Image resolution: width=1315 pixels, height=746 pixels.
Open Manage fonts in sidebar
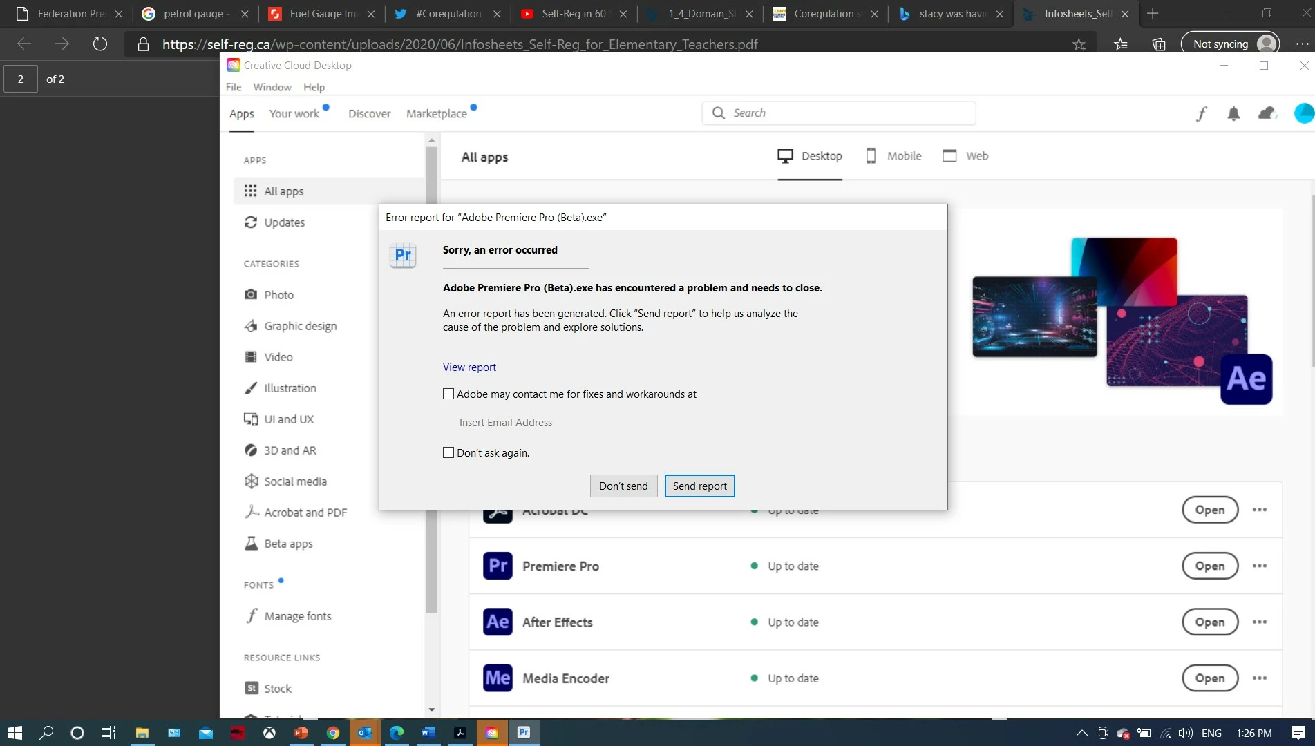pos(297,616)
